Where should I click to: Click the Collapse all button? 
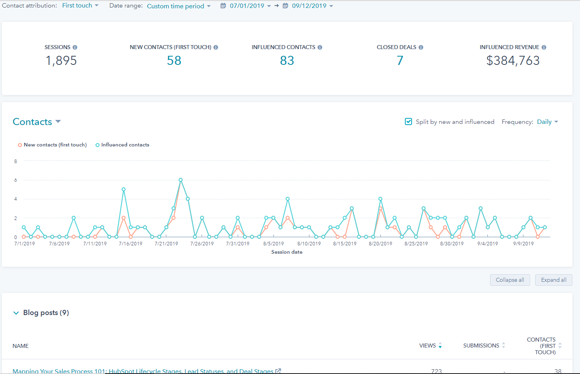coord(510,280)
